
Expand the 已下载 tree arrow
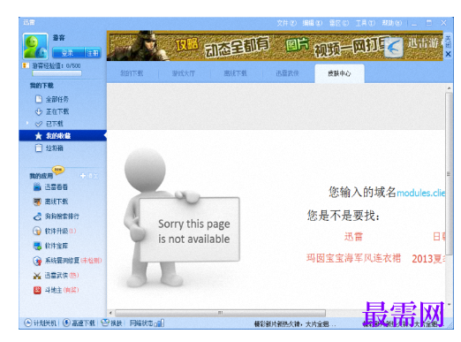[x=27, y=123]
